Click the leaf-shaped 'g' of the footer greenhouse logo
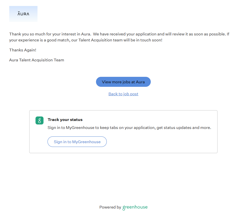This screenshot has width=243, height=216. point(124,208)
